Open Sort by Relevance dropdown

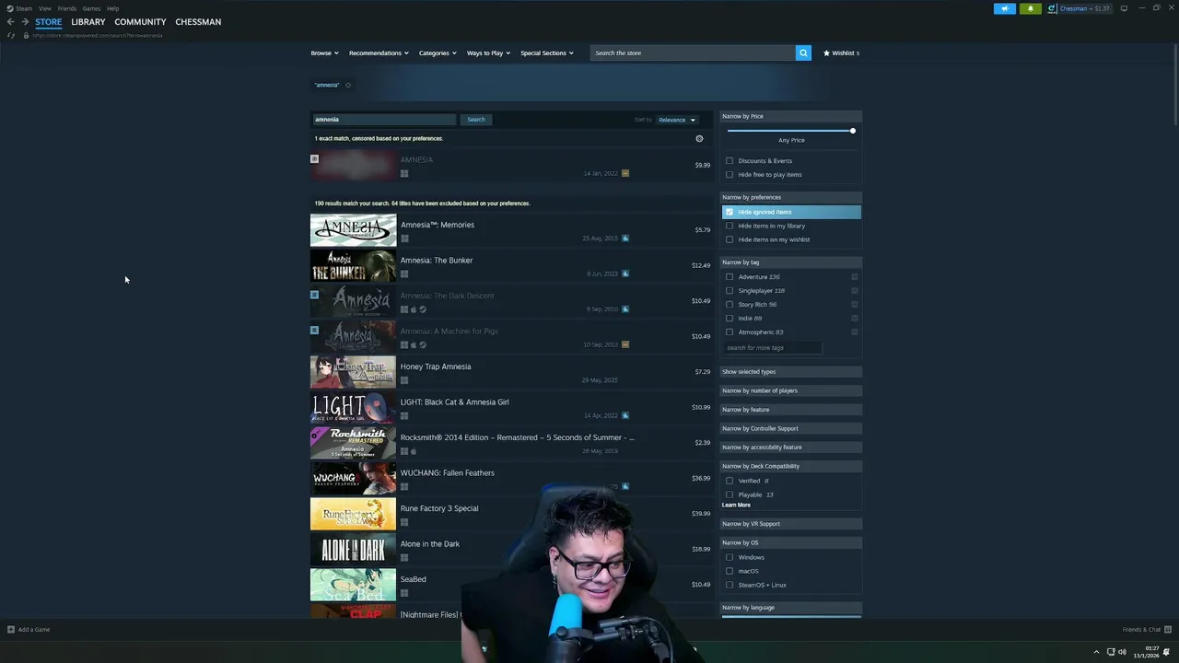coord(676,120)
